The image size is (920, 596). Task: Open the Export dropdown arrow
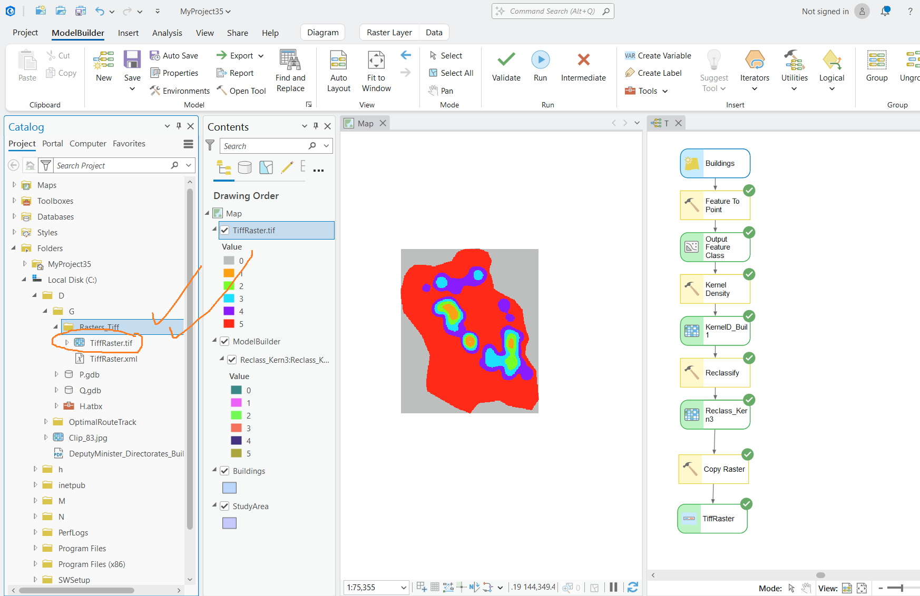click(261, 56)
